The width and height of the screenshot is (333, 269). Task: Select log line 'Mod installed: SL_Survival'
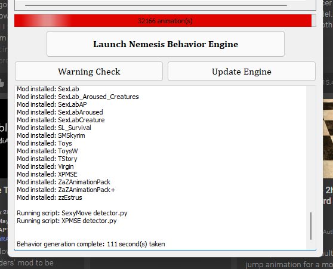pos(54,128)
